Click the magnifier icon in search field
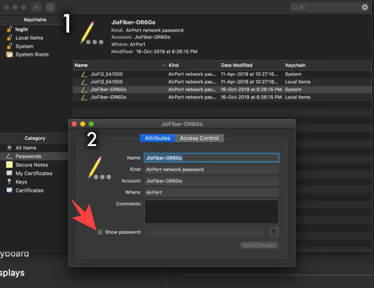 pyautogui.click(x=295, y=7)
